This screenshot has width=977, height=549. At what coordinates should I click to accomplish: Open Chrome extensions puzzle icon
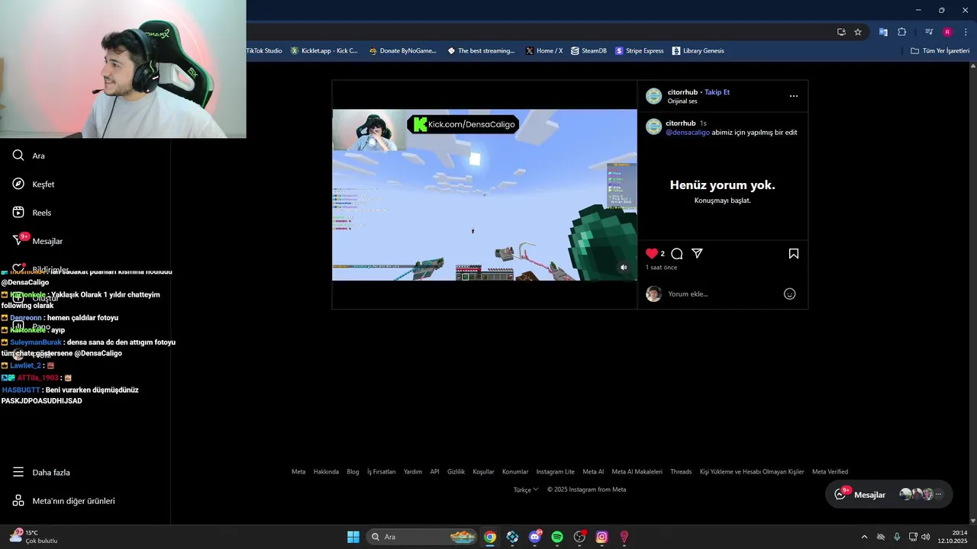click(x=902, y=32)
